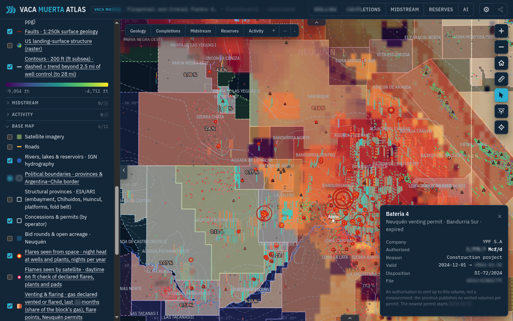Locate position with crosshair target icon
The height and width of the screenshot is (321, 513).
point(501,128)
